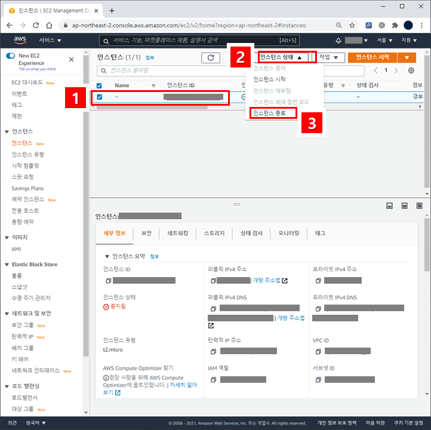The width and height of the screenshot is (431, 430).
Task: Open browser extensions puzzle icon
Action: click(x=395, y=25)
